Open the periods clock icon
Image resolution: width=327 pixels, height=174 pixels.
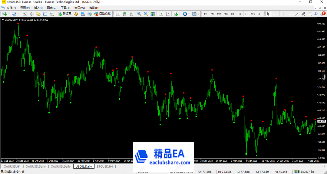[x=185, y=14]
